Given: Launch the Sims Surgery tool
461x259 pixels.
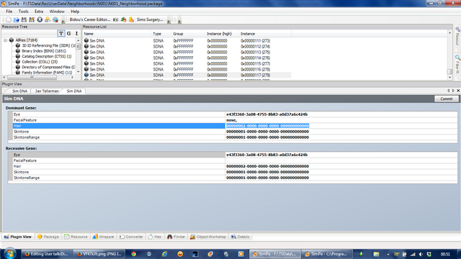Looking at the screenshot, I should [150, 19].
